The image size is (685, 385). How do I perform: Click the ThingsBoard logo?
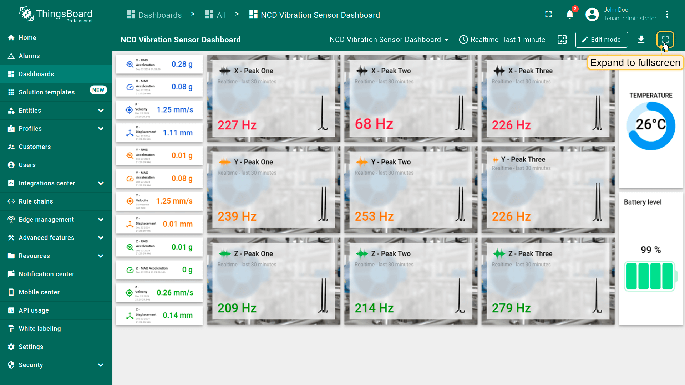(56, 15)
